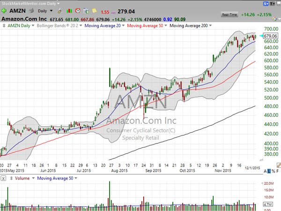Click the AMZN Daily plot label
Image resolution: width=281 pixels, height=211 pixels.
(x=19, y=26)
